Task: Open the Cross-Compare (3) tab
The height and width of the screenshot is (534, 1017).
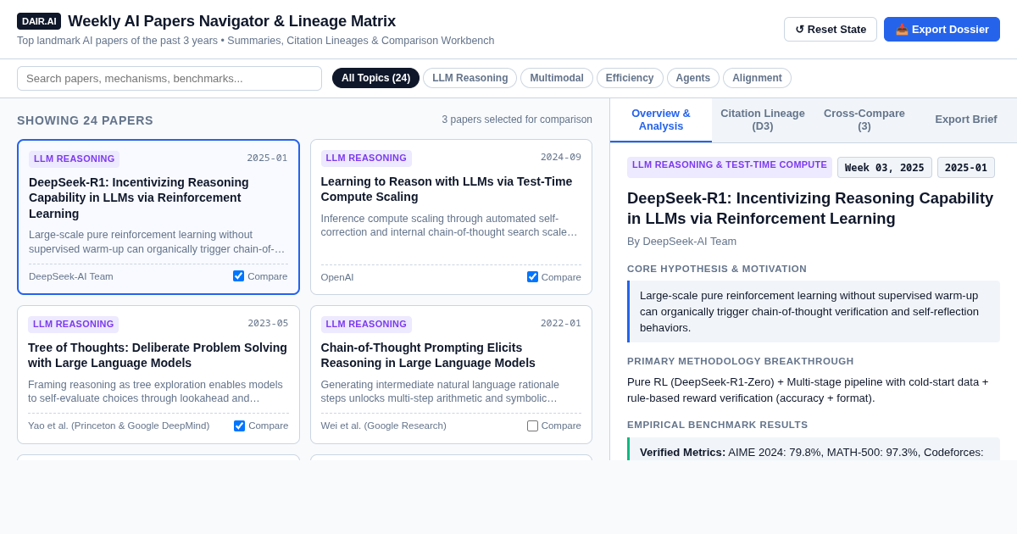Action: pos(864,120)
